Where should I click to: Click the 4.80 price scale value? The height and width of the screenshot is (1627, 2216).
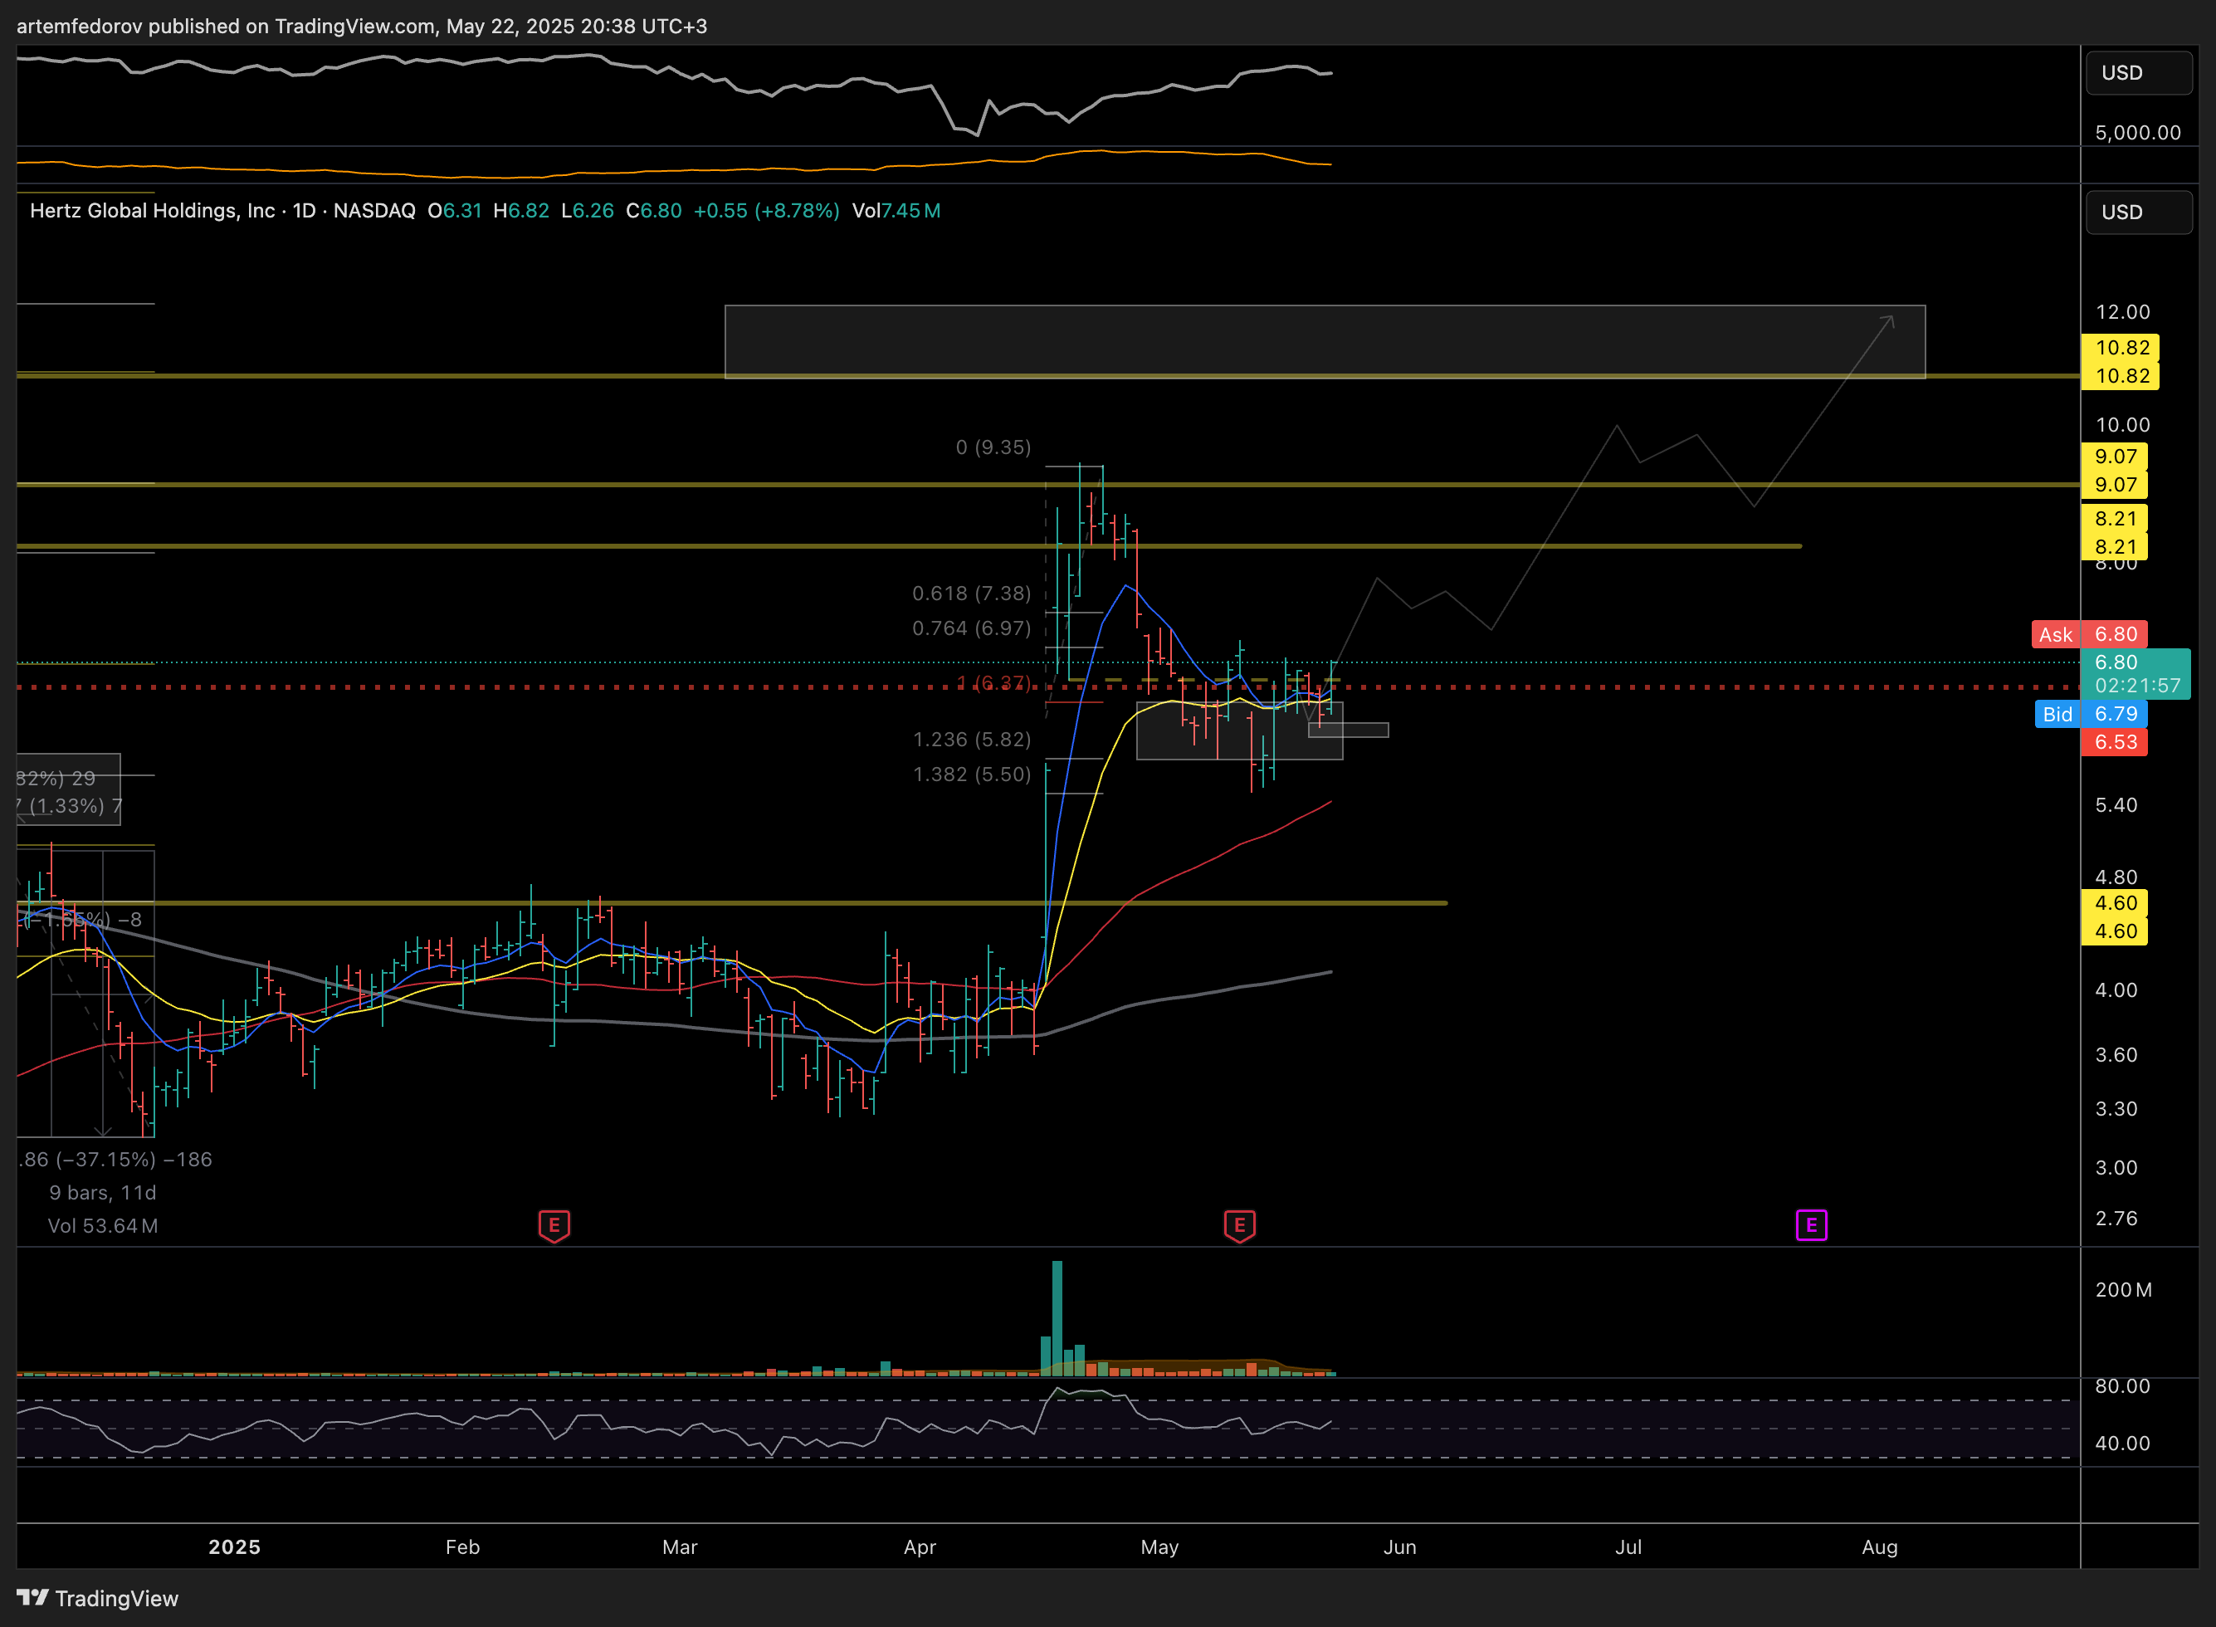(x=2116, y=877)
